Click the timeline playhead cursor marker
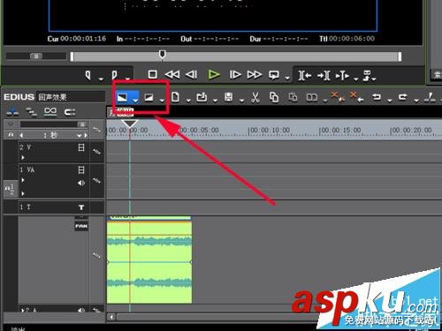Viewport: 442px width, 331px height. [130, 124]
